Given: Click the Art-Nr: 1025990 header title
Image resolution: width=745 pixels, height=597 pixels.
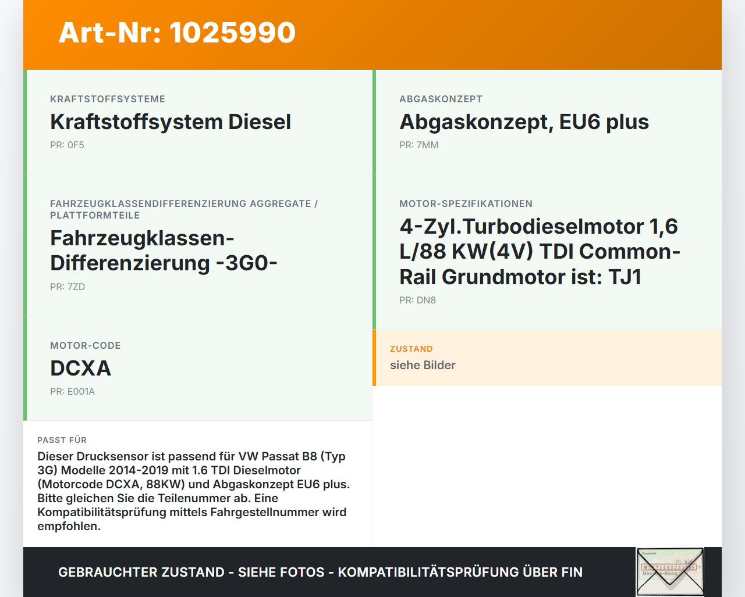Looking at the screenshot, I should point(177,33).
